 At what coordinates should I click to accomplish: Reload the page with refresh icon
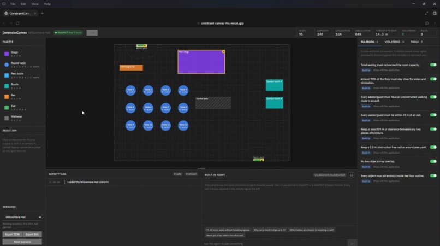17,24
